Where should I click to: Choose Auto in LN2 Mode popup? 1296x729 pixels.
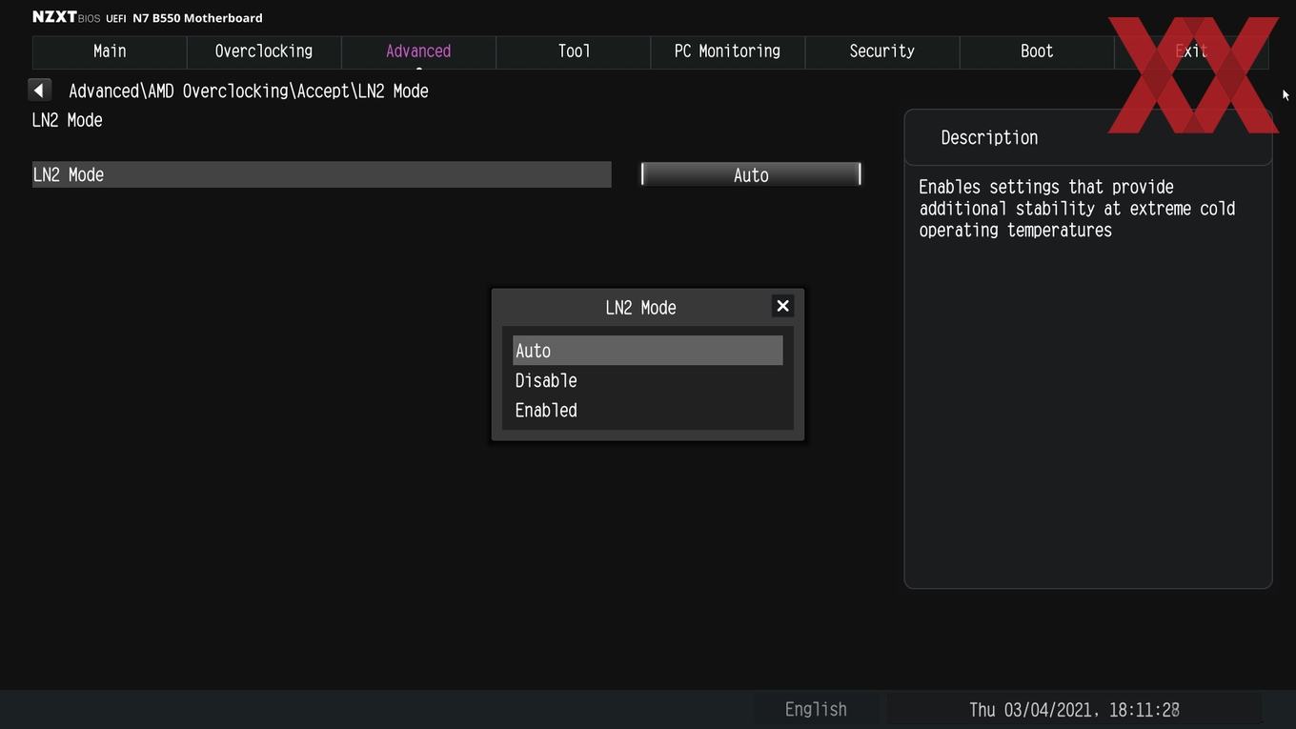tap(647, 351)
